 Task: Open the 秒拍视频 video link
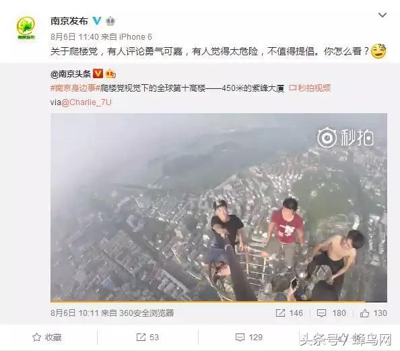click(x=310, y=88)
